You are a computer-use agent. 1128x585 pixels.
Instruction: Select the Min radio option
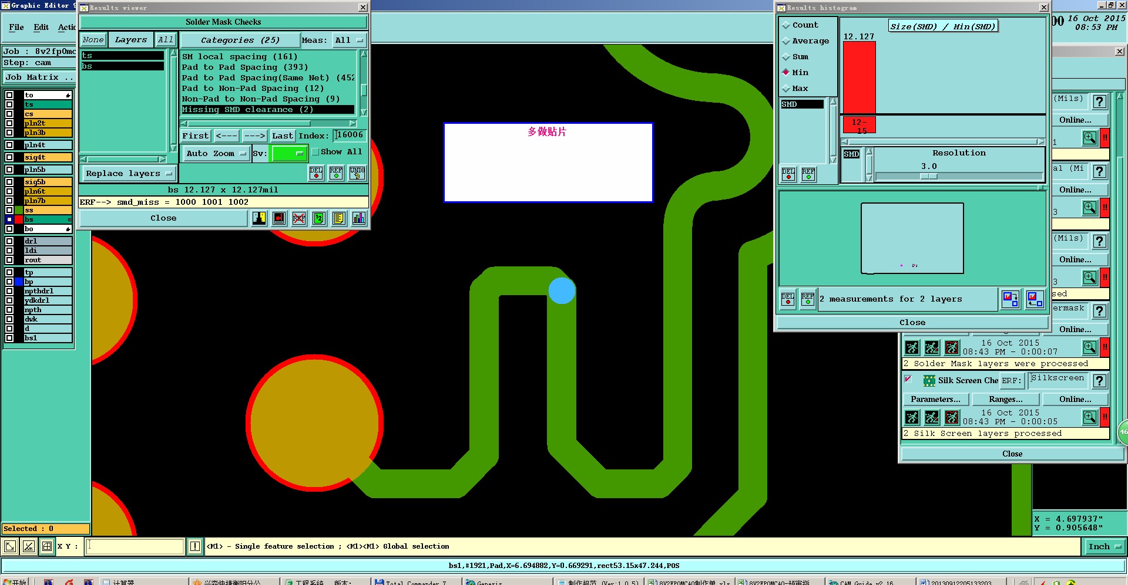[786, 73]
